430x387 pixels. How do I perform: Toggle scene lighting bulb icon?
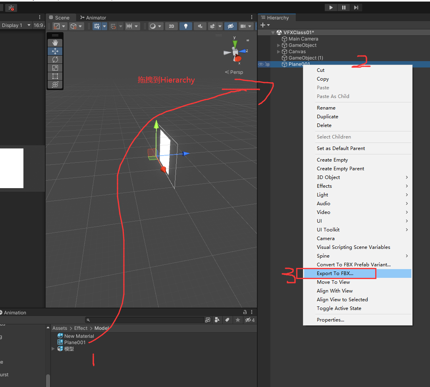186,26
